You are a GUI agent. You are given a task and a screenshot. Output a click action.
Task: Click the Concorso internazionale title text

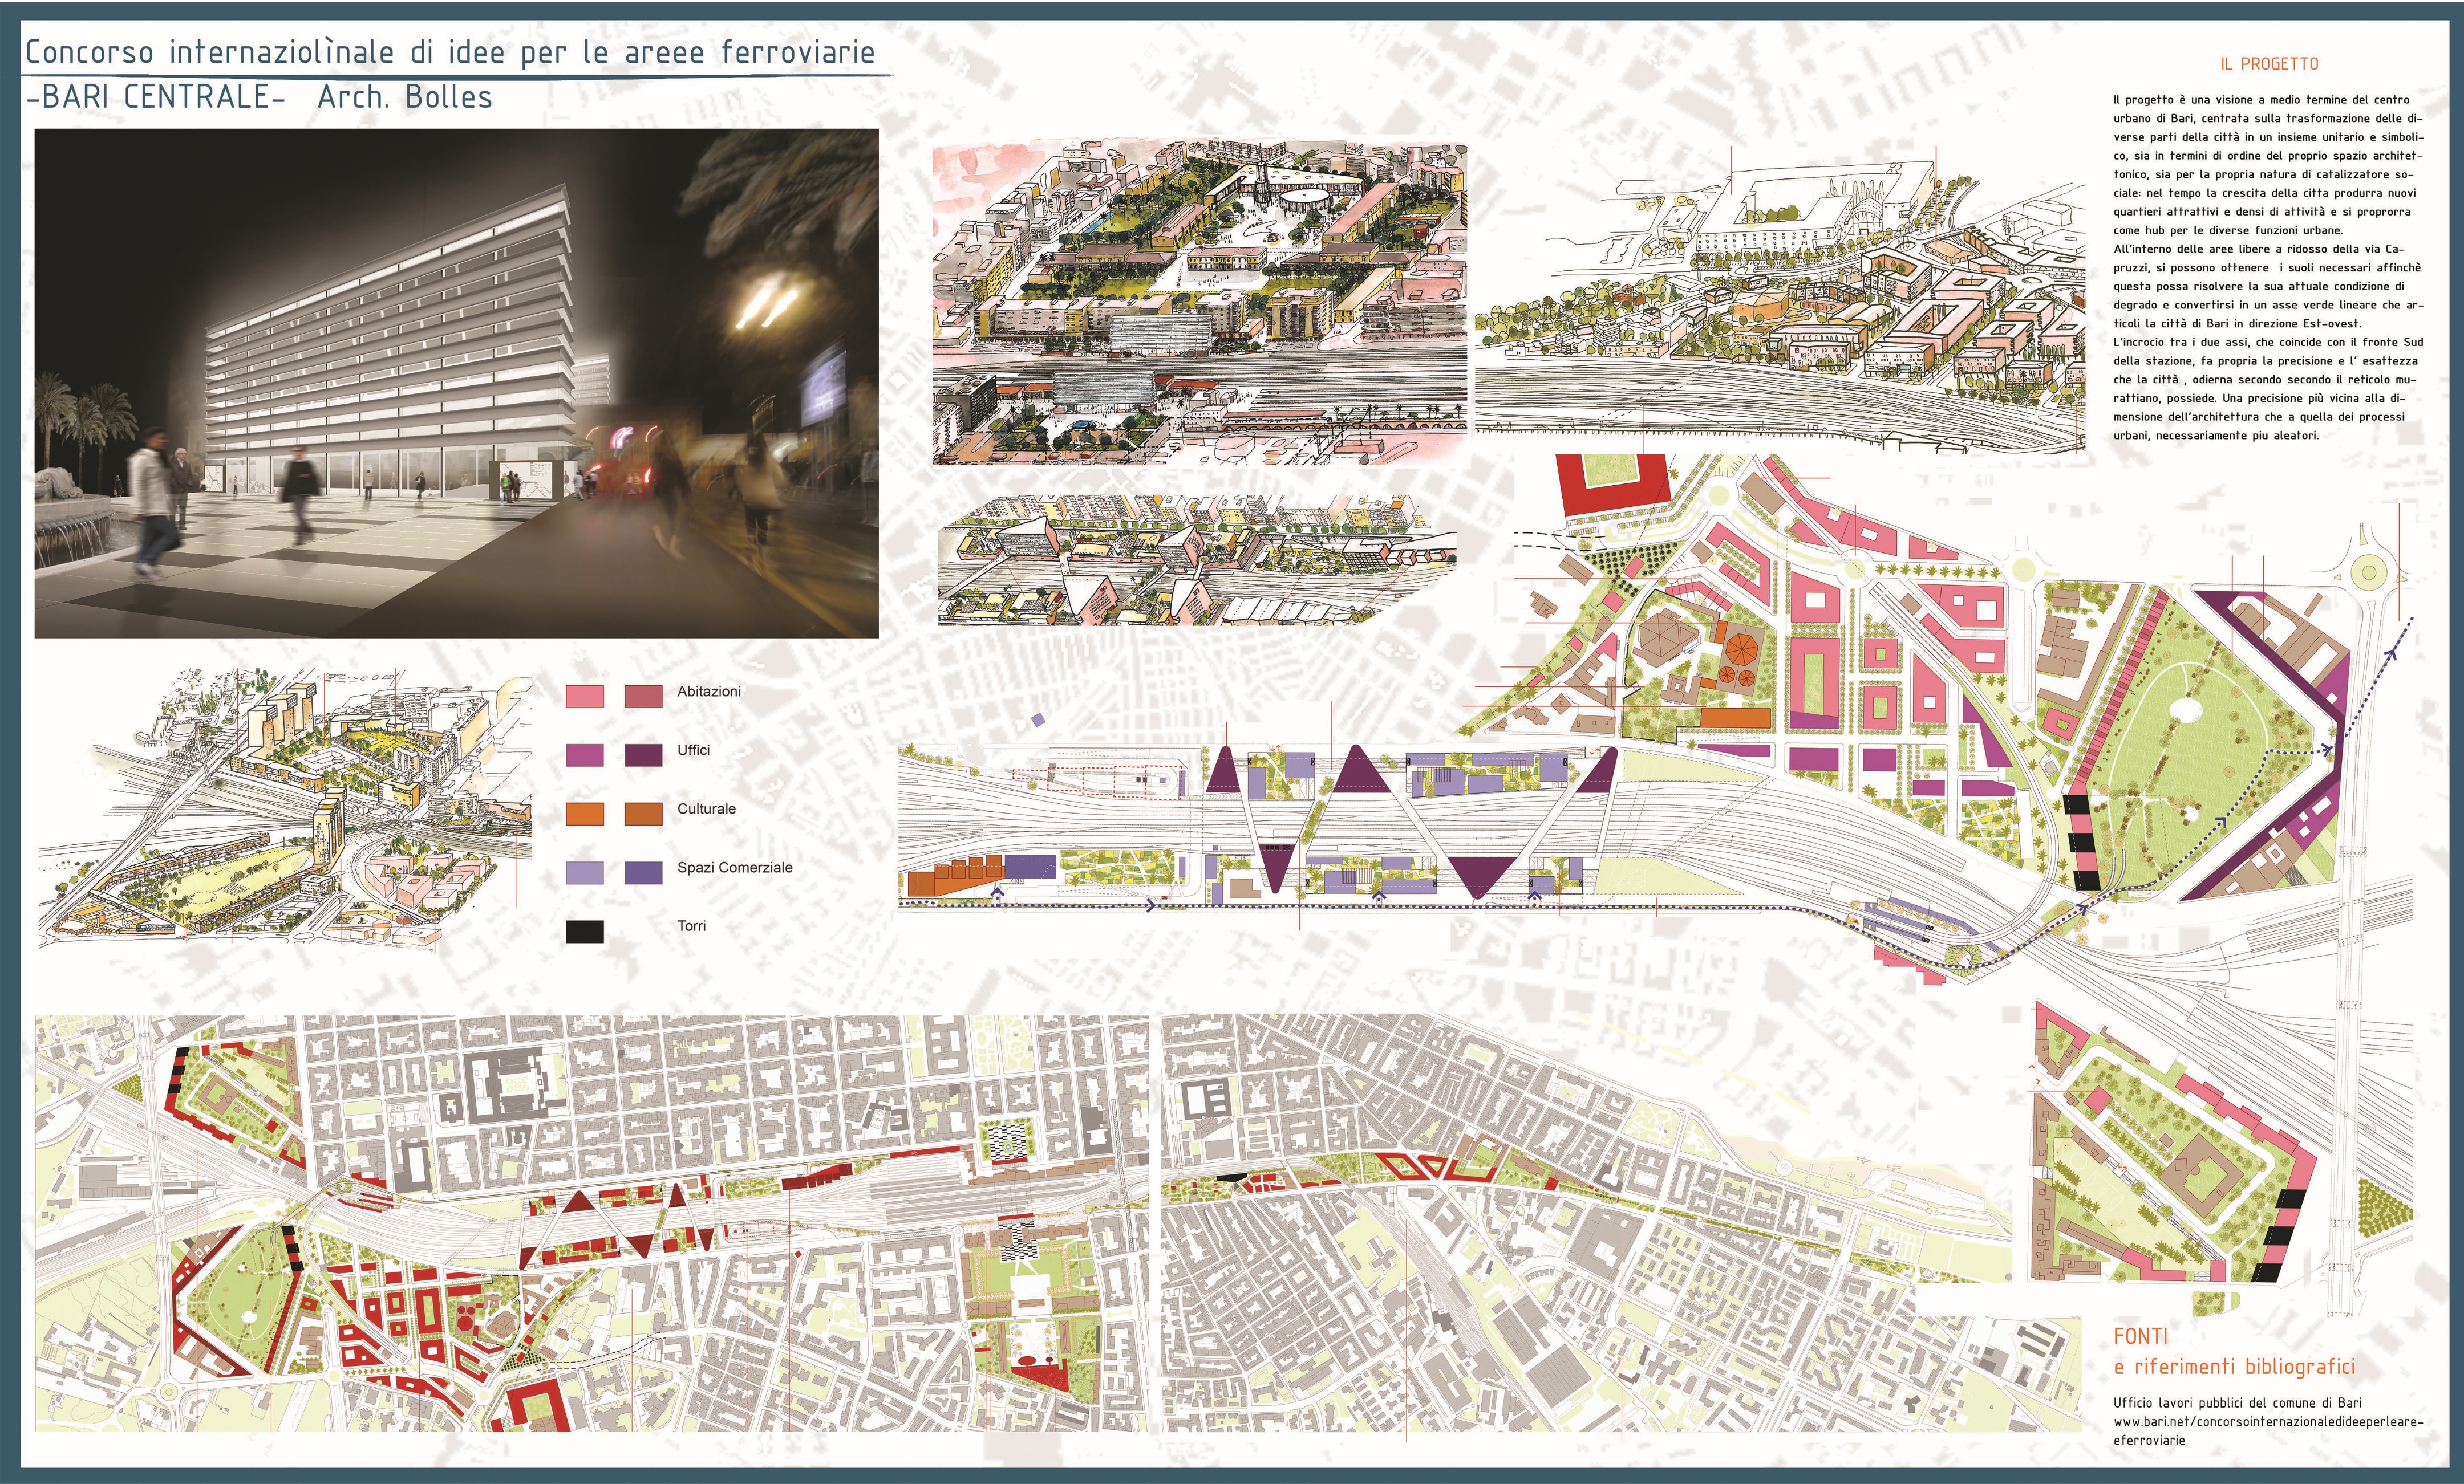pyautogui.click(x=450, y=52)
